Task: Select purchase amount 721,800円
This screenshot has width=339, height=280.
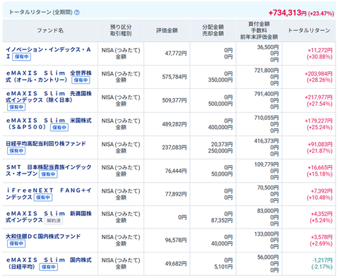Action: pos(266,71)
